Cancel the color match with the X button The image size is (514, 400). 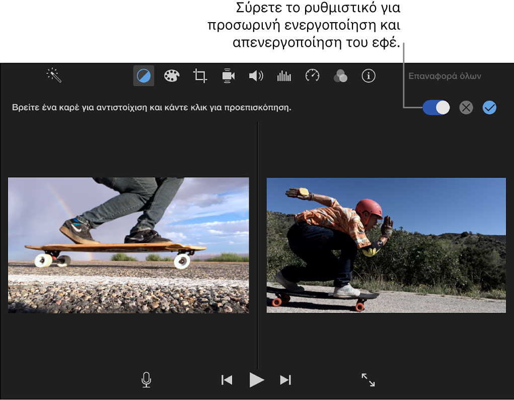click(466, 107)
